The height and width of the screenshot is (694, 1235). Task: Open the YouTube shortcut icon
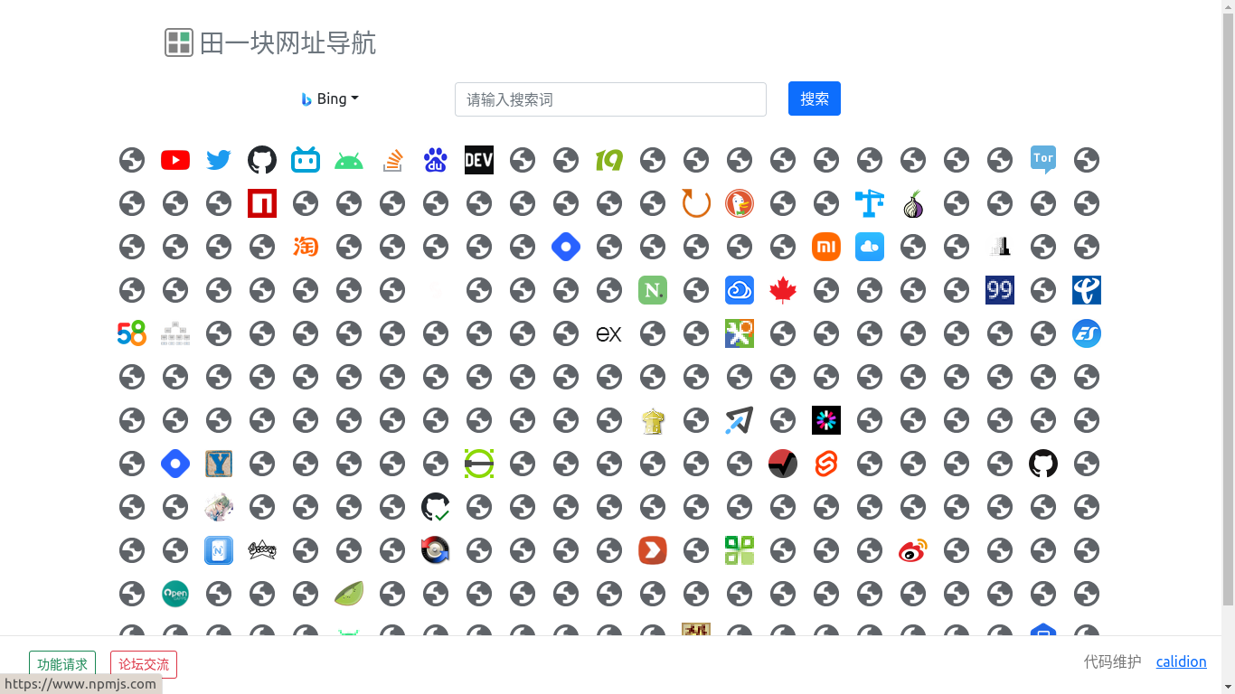pos(175,160)
